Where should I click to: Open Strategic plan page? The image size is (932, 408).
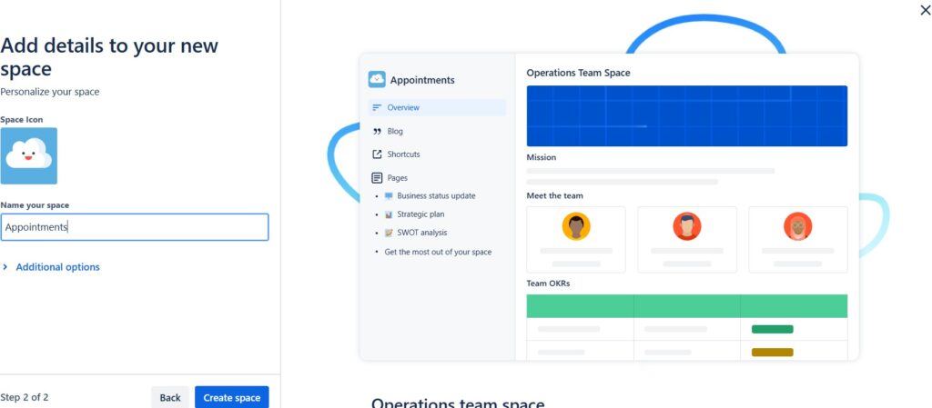point(420,214)
